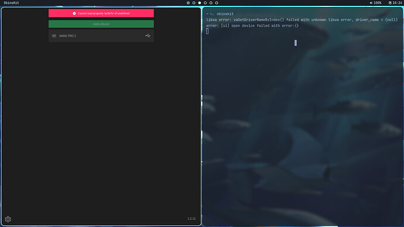
Task: Click the keyboard icon beside ANNE PRO 2
Action: click(54, 36)
